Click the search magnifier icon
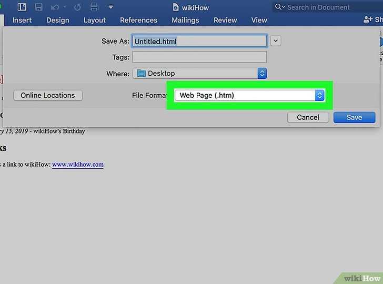The height and width of the screenshot is (284, 383). coord(278,7)
